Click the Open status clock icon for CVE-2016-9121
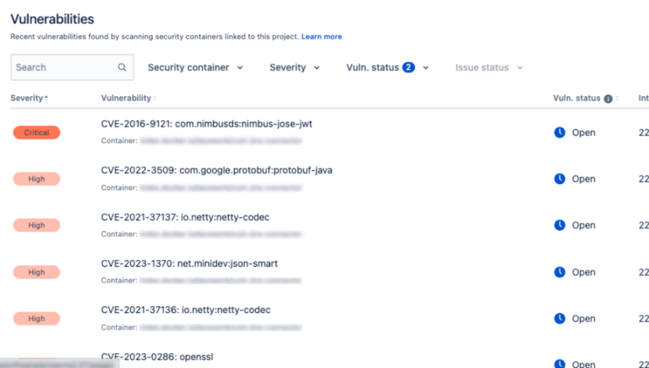This screenshot has height=368, width=649. (559, 133)
